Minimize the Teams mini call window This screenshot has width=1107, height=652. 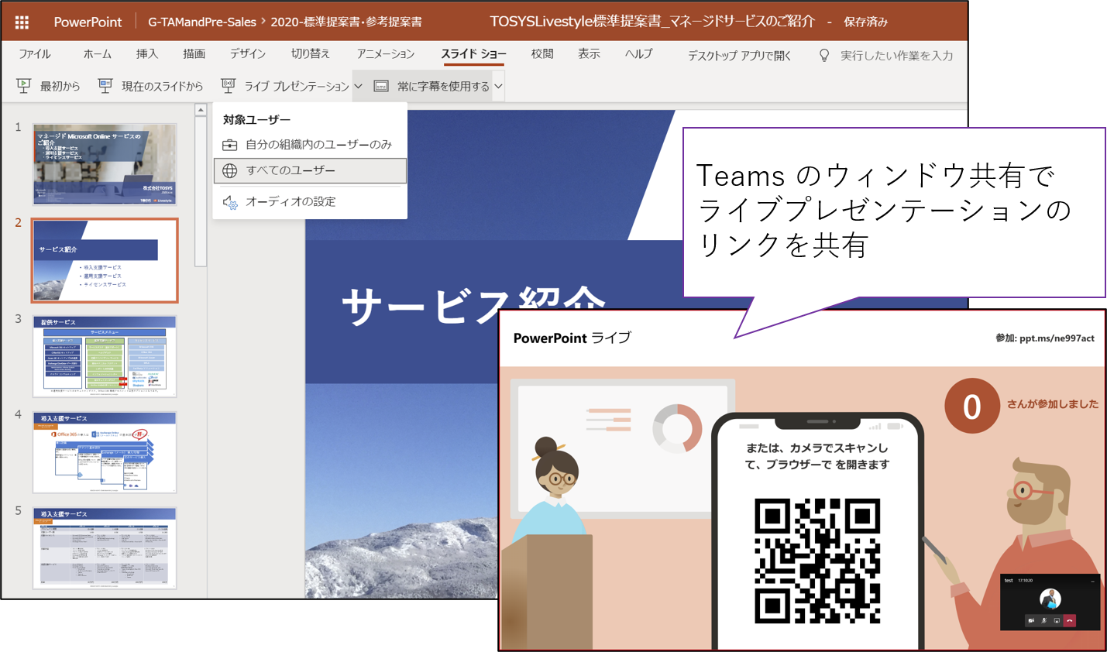(1093, 580)
